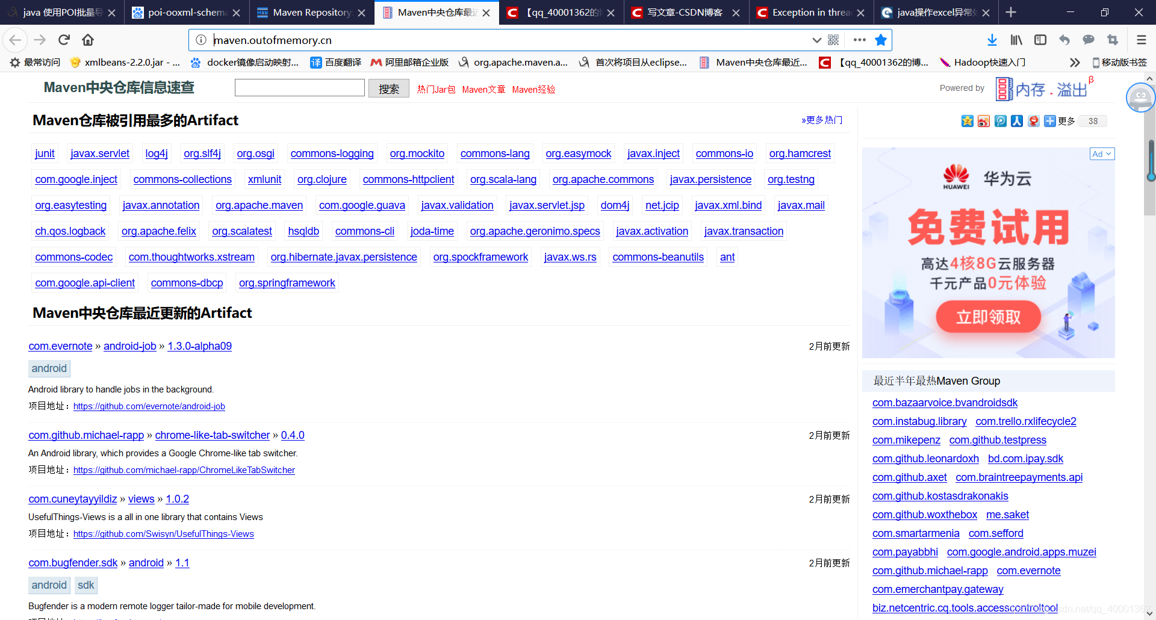
Task: Switch to the java操作excel异常 tab
Action: tap(936, 12)
